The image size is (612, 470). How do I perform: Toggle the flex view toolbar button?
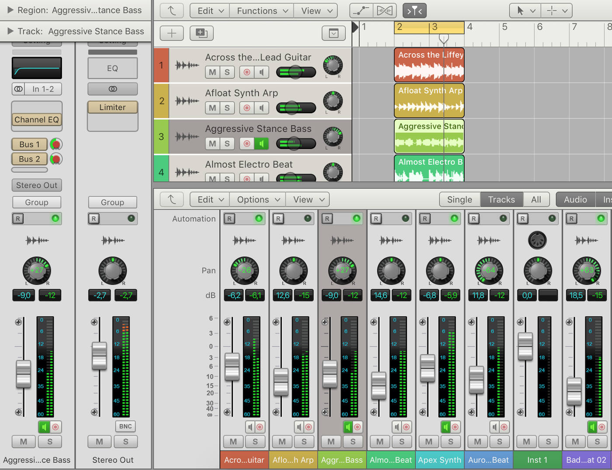(x=385, y=10)
